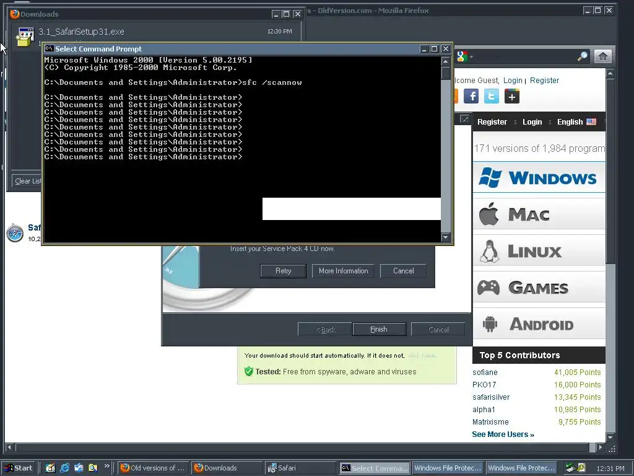Image resolution: width=634 pixels, height=476 pixels.
Task: Open the search engine dropdown arrow
Action: [x=471, y=56]
